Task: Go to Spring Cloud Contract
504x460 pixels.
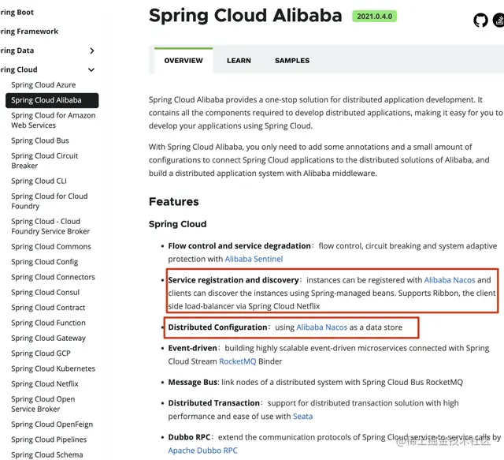Action: tap(48, 308)
